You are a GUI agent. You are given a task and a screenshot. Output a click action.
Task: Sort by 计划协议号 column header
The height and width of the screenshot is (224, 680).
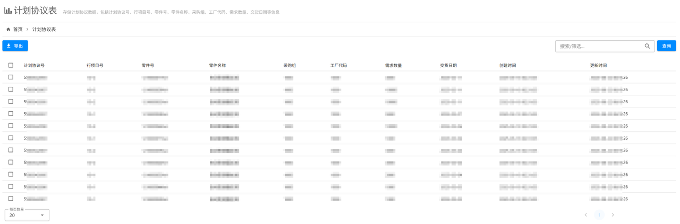[34, 66]
